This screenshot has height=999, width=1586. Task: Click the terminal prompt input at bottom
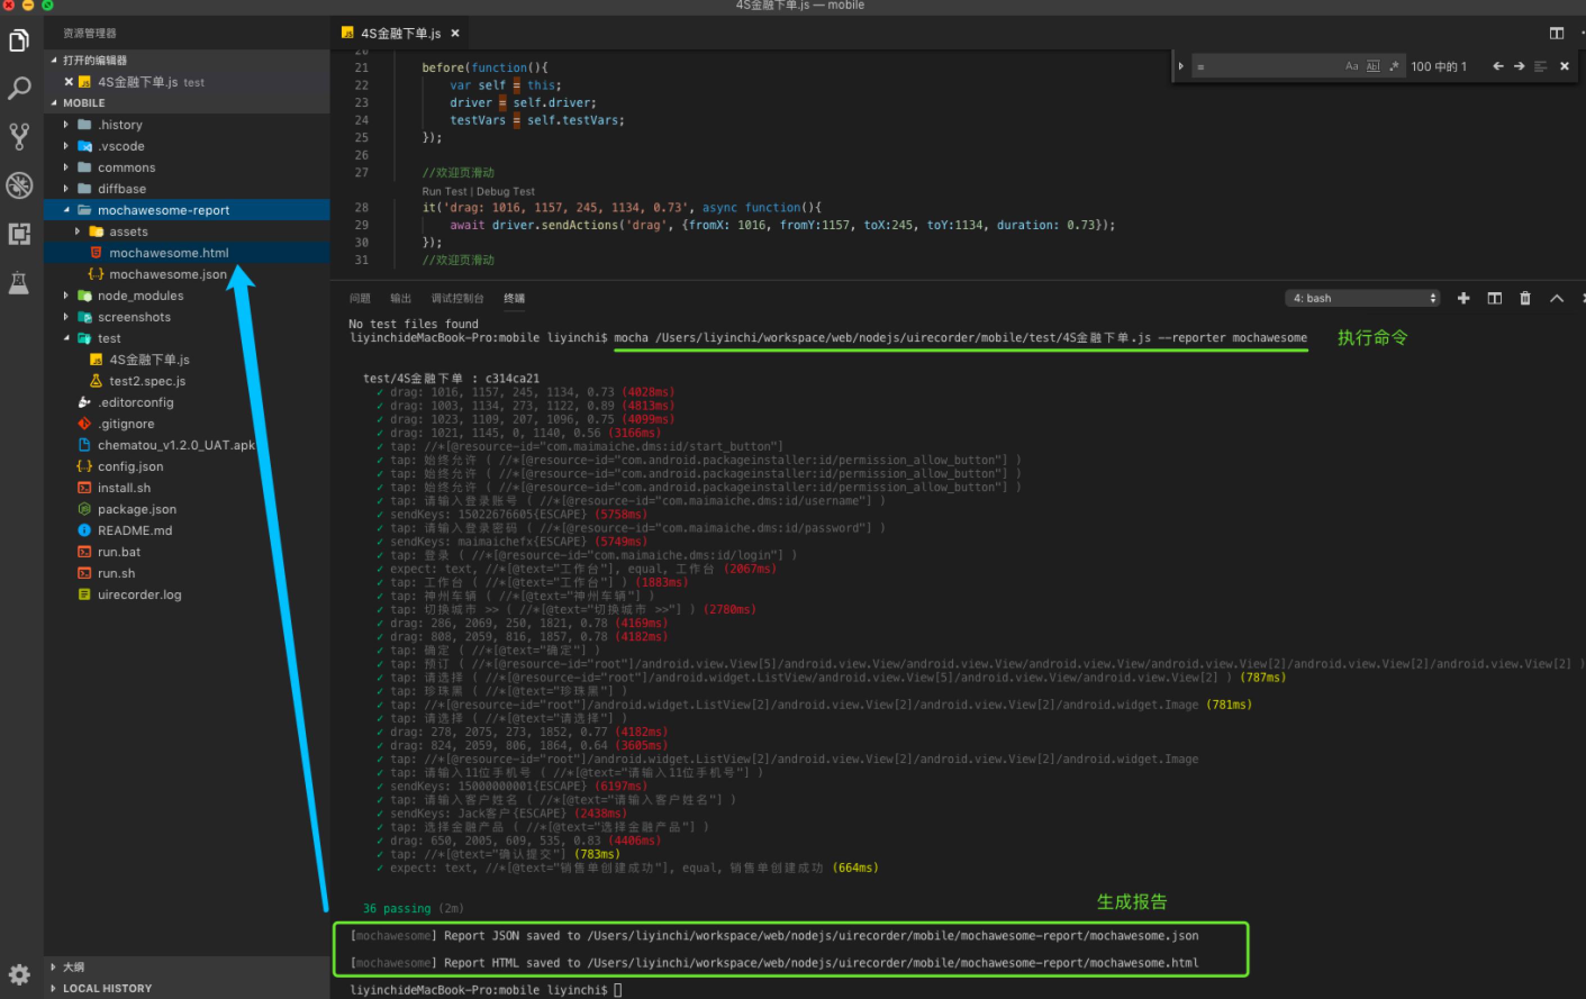pyautogui.click(x=618, y=990)
